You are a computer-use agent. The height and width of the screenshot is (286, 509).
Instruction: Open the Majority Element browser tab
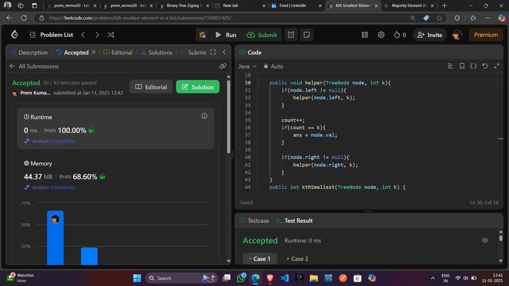tap(409, 6)
